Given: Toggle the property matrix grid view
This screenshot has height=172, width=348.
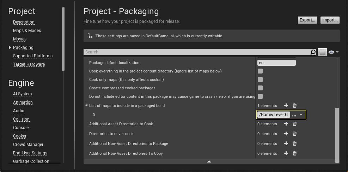Looking at the screenshot, I should coord(322,52).
